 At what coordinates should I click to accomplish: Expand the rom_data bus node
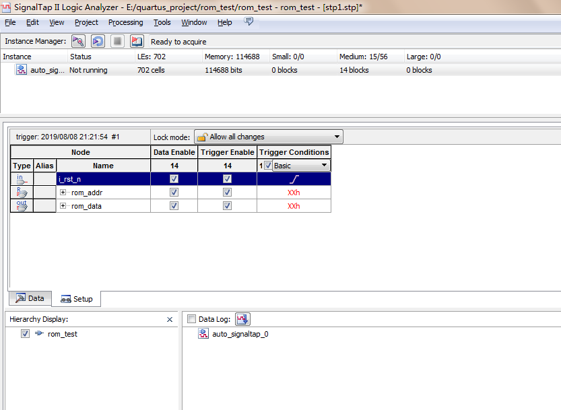(63, 206)
